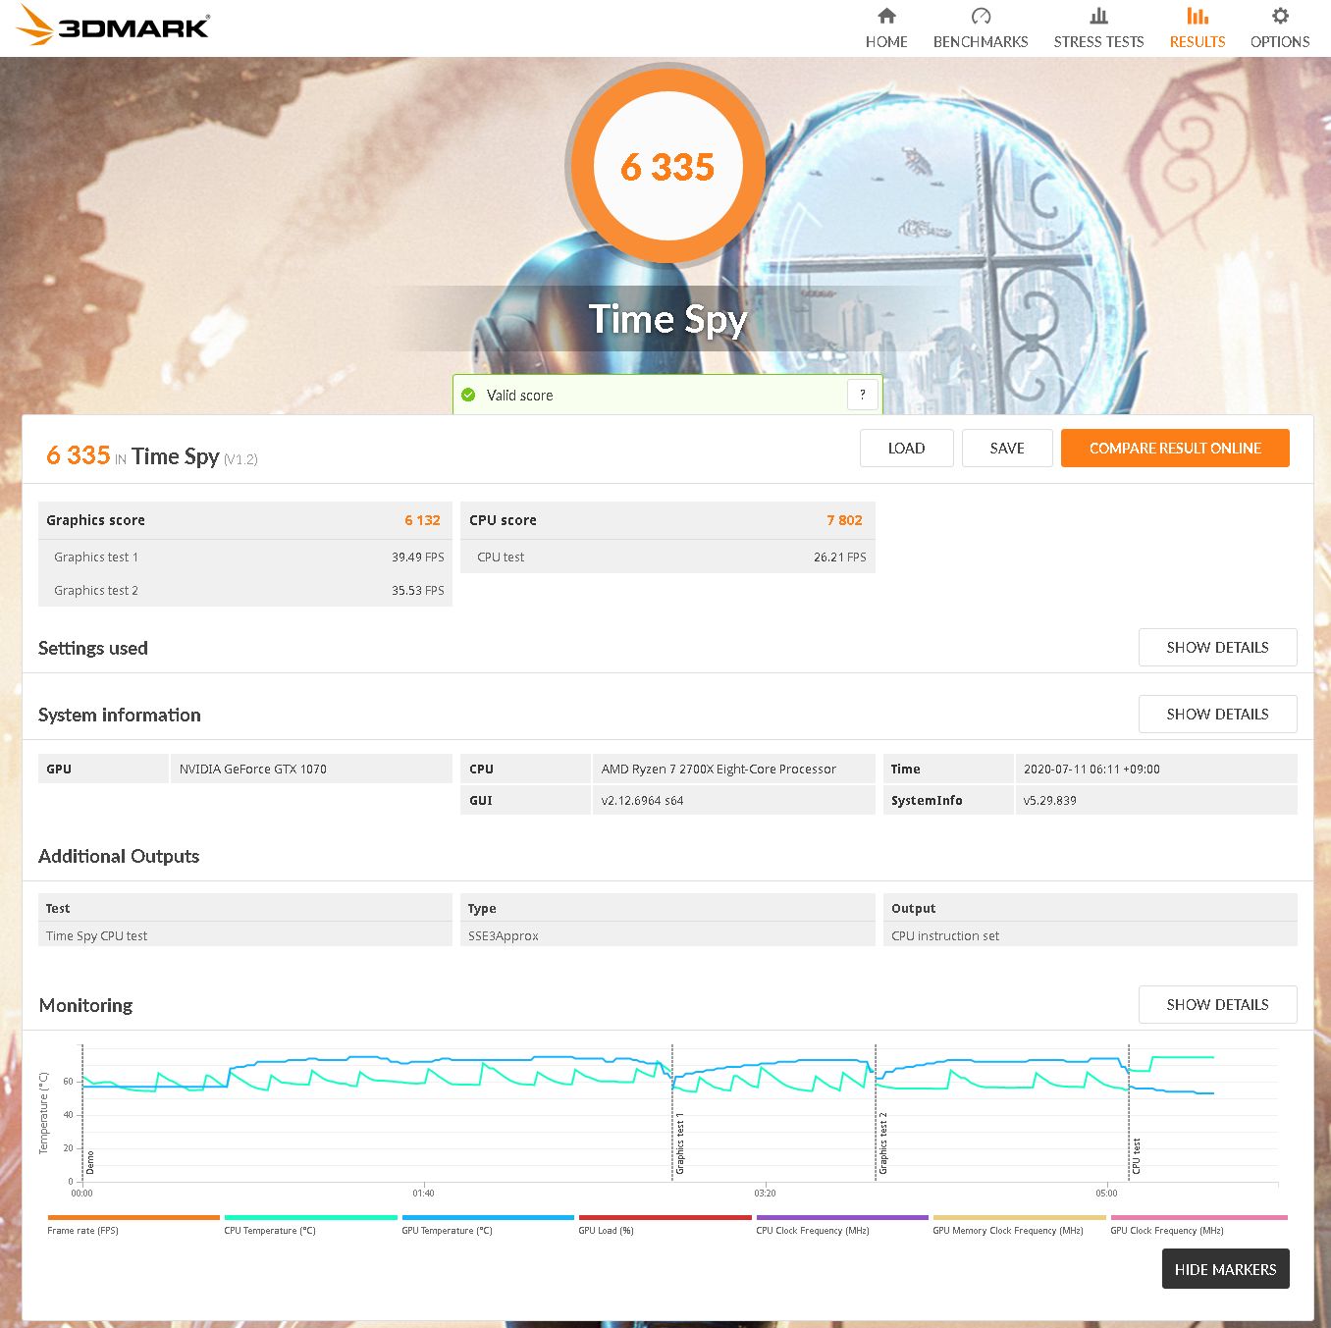Show details for the Monitoring section
The image size is (1331, 1328).
1217,1005
